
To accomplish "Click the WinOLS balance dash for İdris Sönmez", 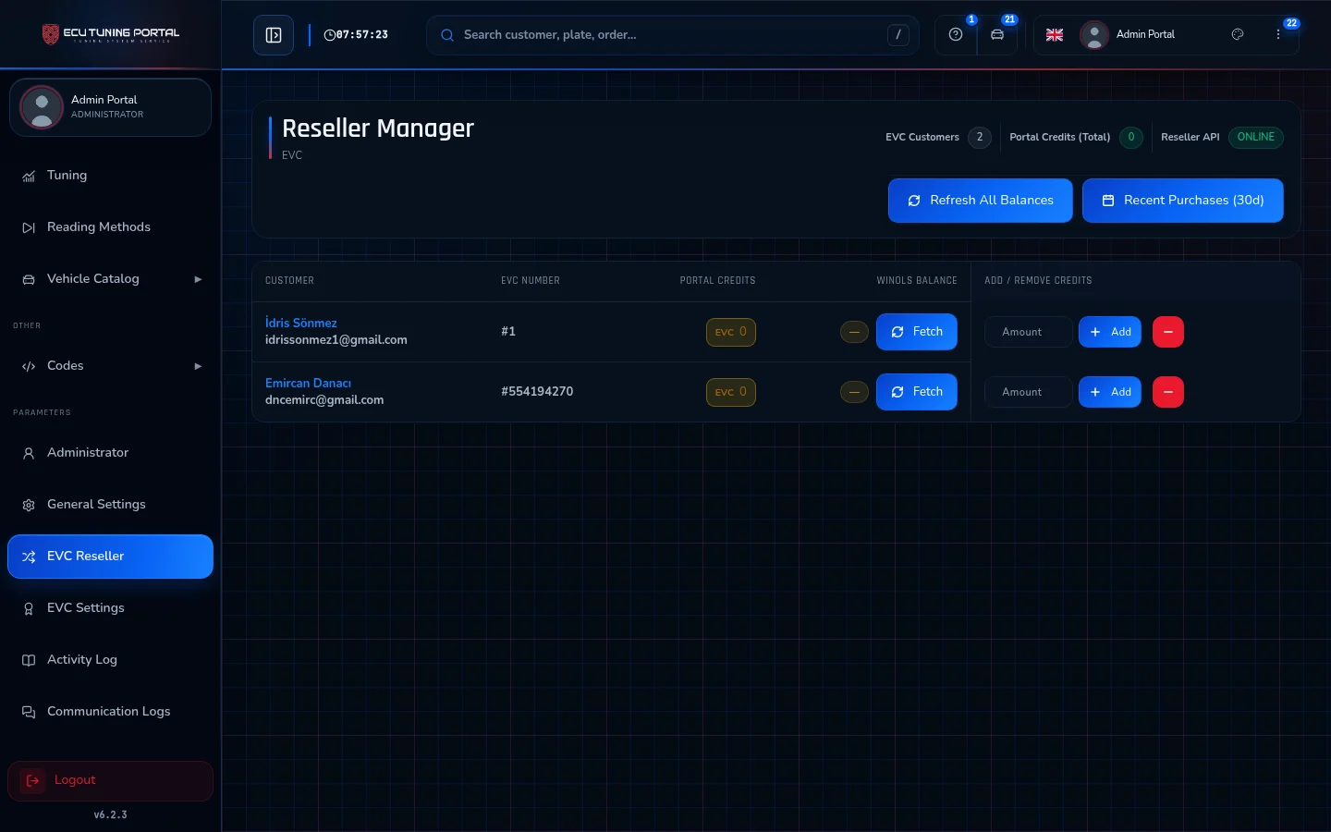I will click(x=854, y=332).
